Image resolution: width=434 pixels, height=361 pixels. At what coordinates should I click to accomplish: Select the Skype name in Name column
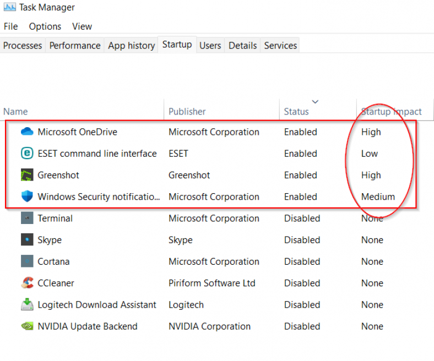point(50,239)
